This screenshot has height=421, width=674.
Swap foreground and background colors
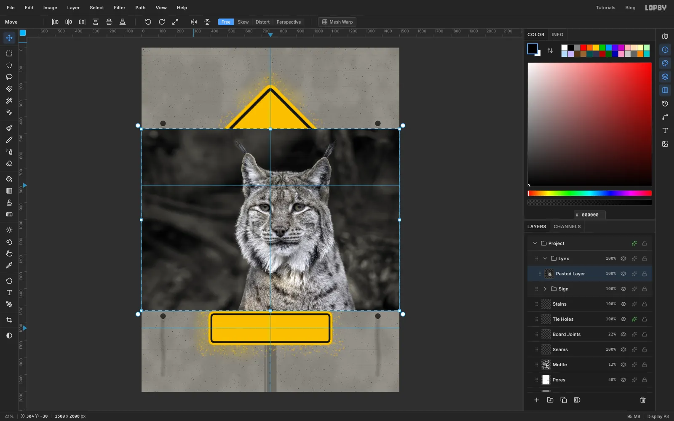(x=550, y=51)
